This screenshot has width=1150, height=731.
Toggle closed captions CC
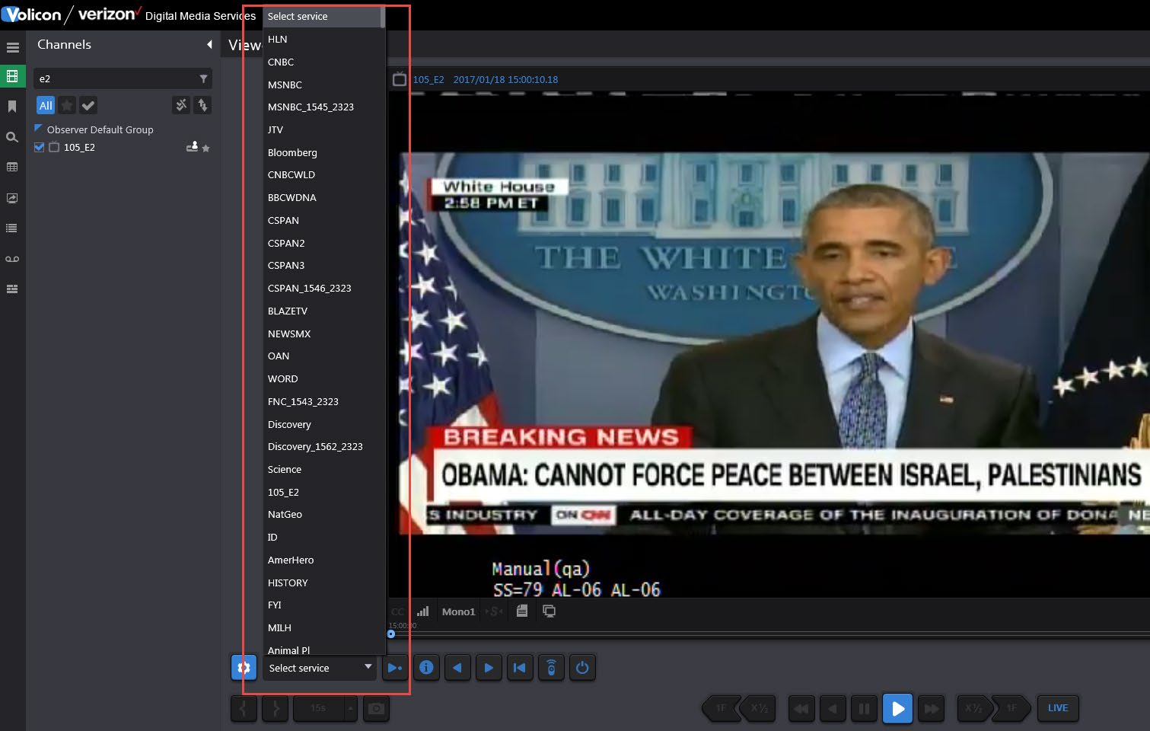coord(397,611)
